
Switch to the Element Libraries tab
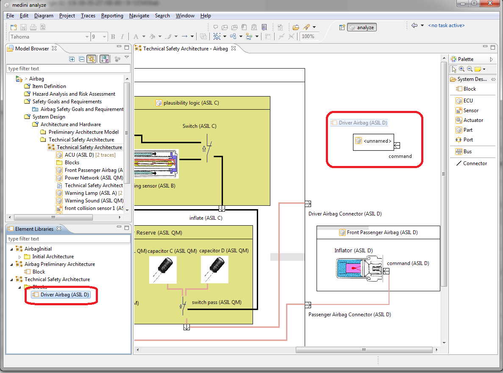coord(34,229)
